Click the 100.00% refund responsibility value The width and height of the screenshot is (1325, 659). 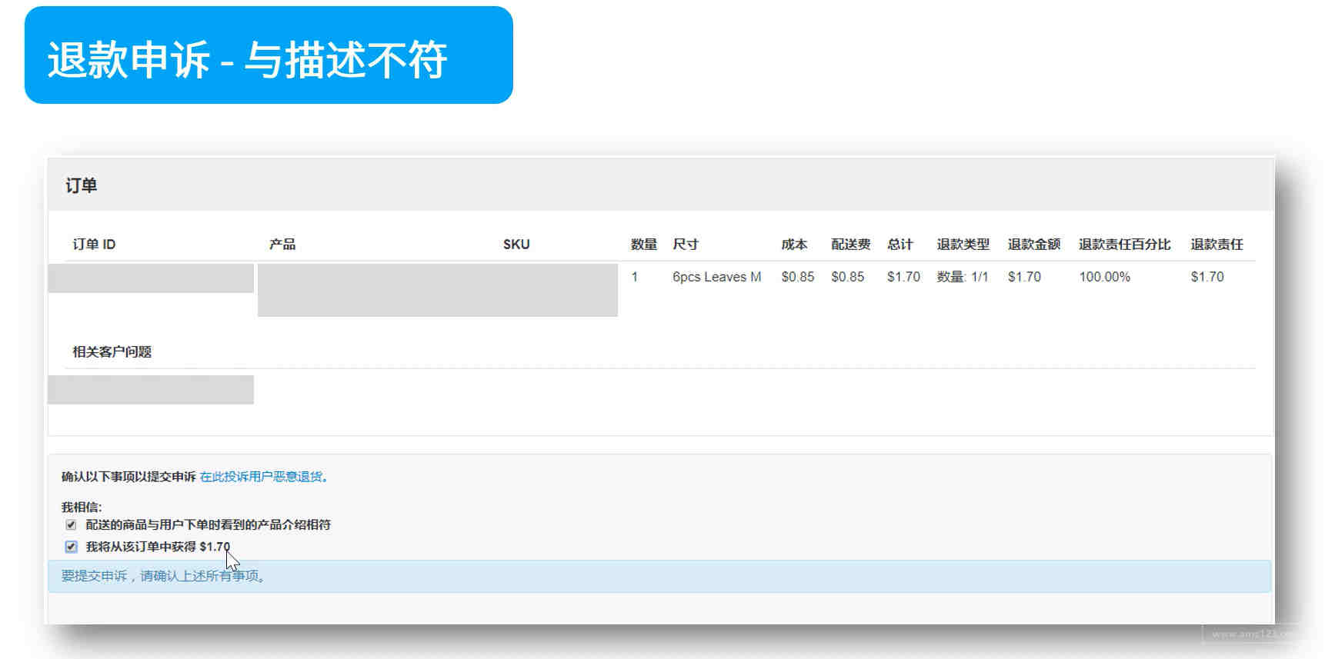(1104, 277)
